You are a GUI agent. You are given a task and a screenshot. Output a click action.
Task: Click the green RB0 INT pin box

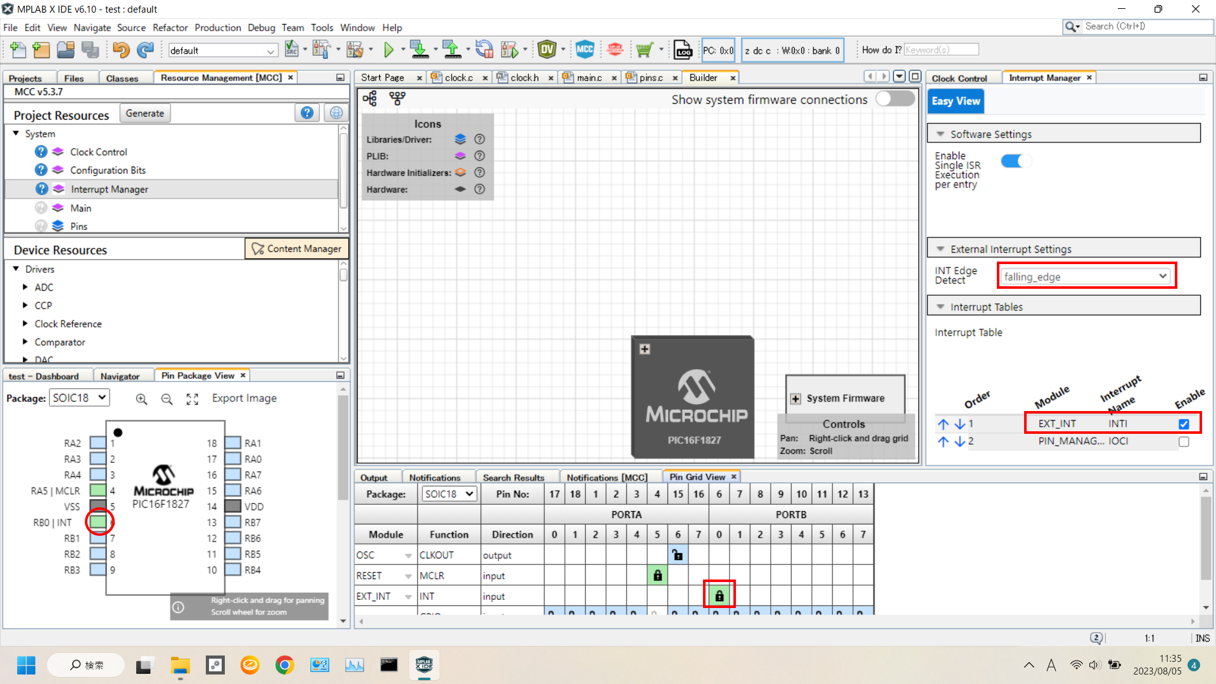(98, 522)
